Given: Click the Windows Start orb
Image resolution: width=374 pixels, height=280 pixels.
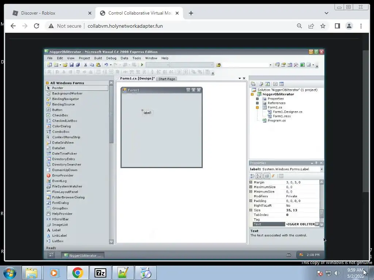Looking at the screenshot, I should coord(9,273).
